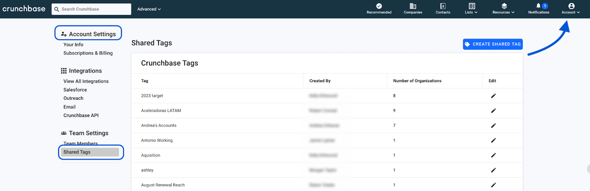The image size is (590, 191).
Task: Select Shared Tags in sidebar
Action: tap(90, 152)
